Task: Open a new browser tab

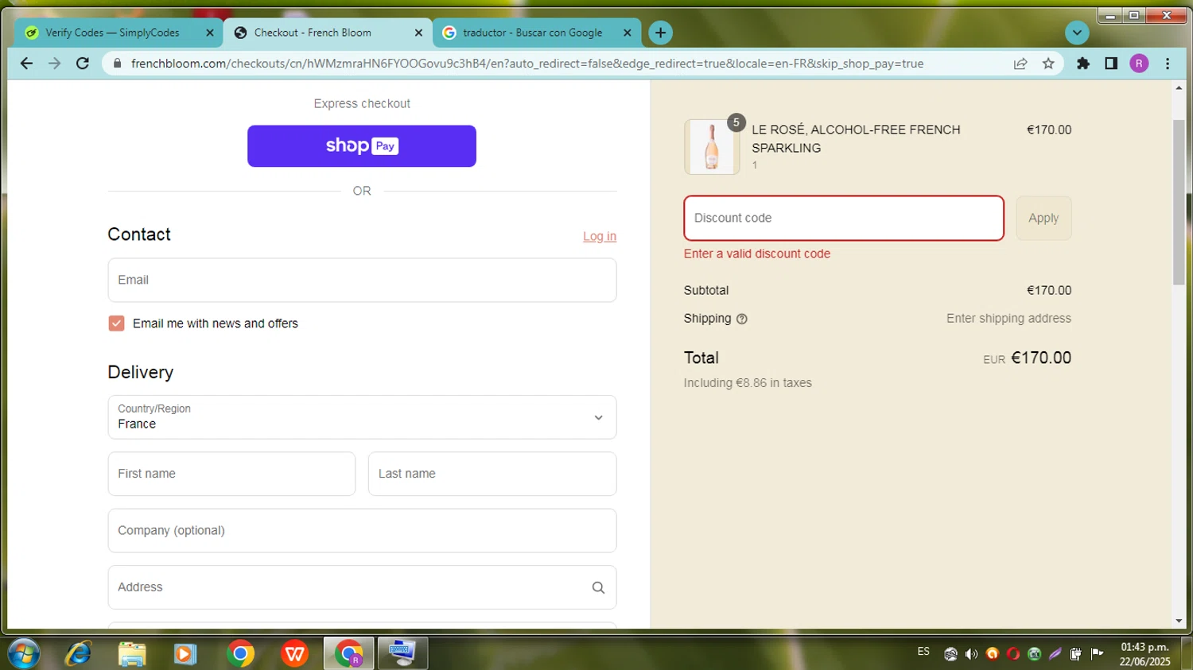Action: [660, 33]
